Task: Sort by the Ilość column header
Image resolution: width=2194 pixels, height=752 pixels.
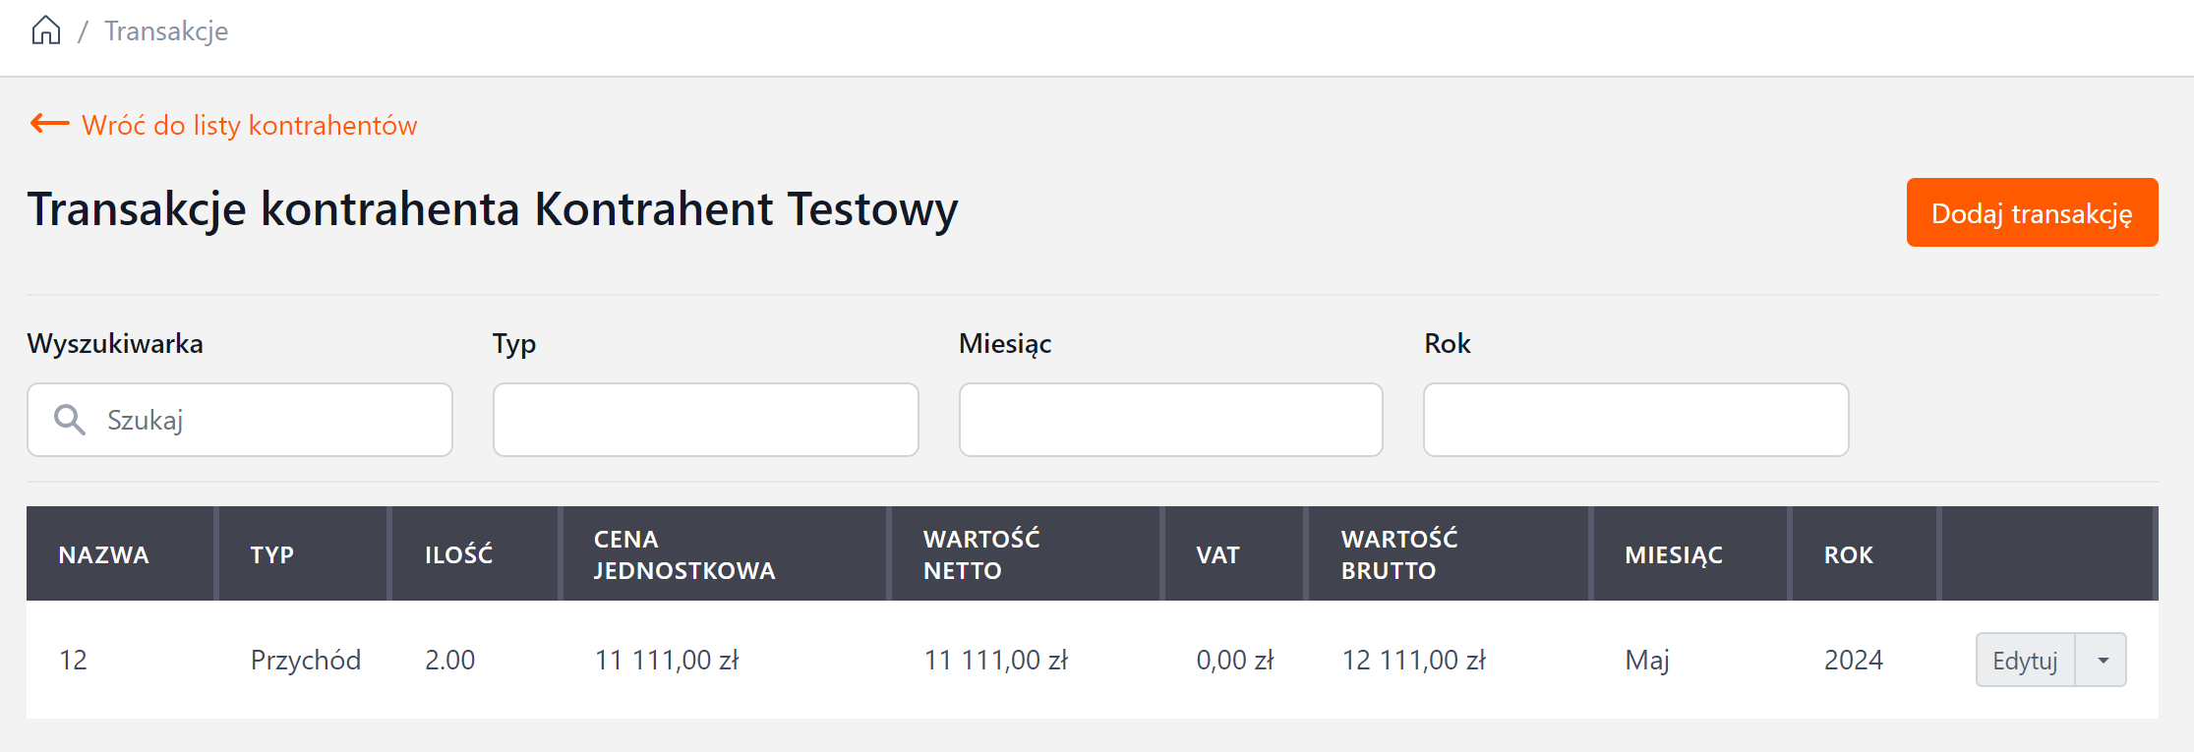Action: pos(458,554)
